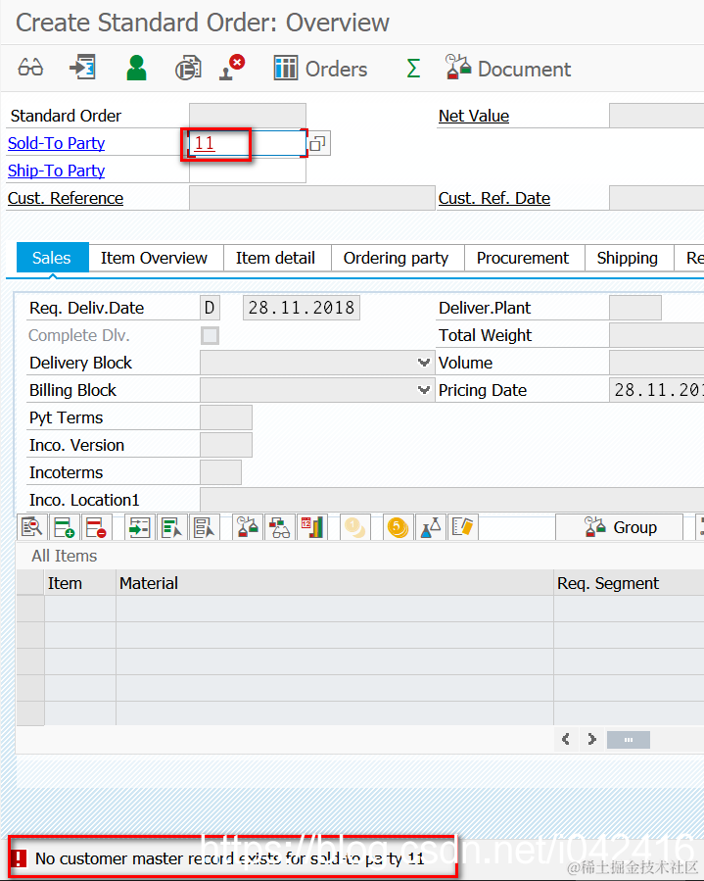
Task: Click the Inco. Version input field
Action: pyautogui.click(x=225, y=446)
